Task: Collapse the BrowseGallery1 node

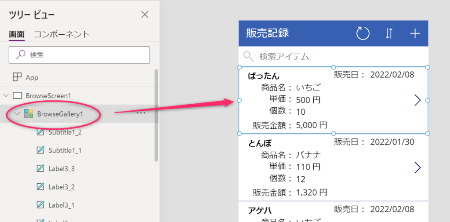Action: tap(18, 113)
